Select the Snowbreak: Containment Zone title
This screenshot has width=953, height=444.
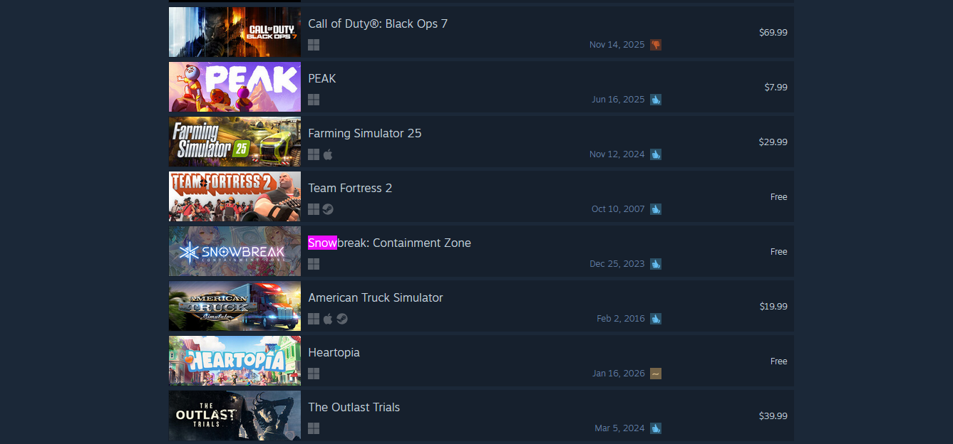pos(389,243)
